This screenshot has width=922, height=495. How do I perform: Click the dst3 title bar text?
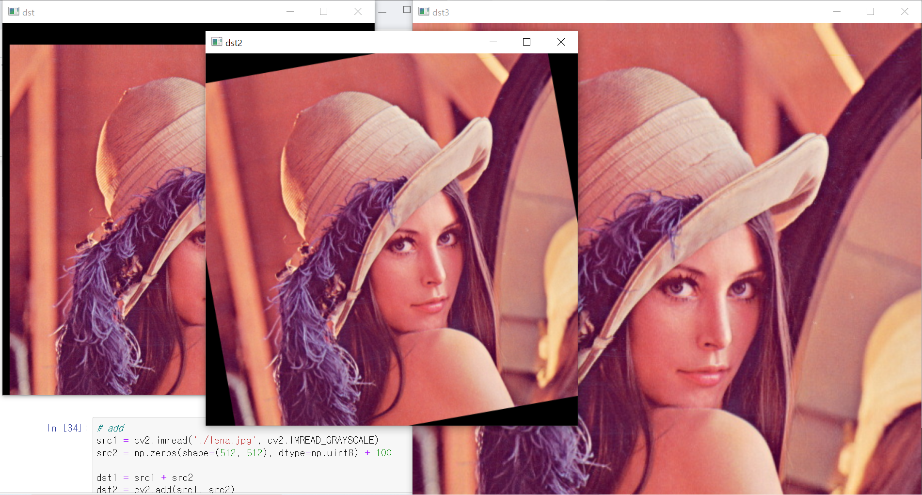pyautogui.click(x=441, y=12)
